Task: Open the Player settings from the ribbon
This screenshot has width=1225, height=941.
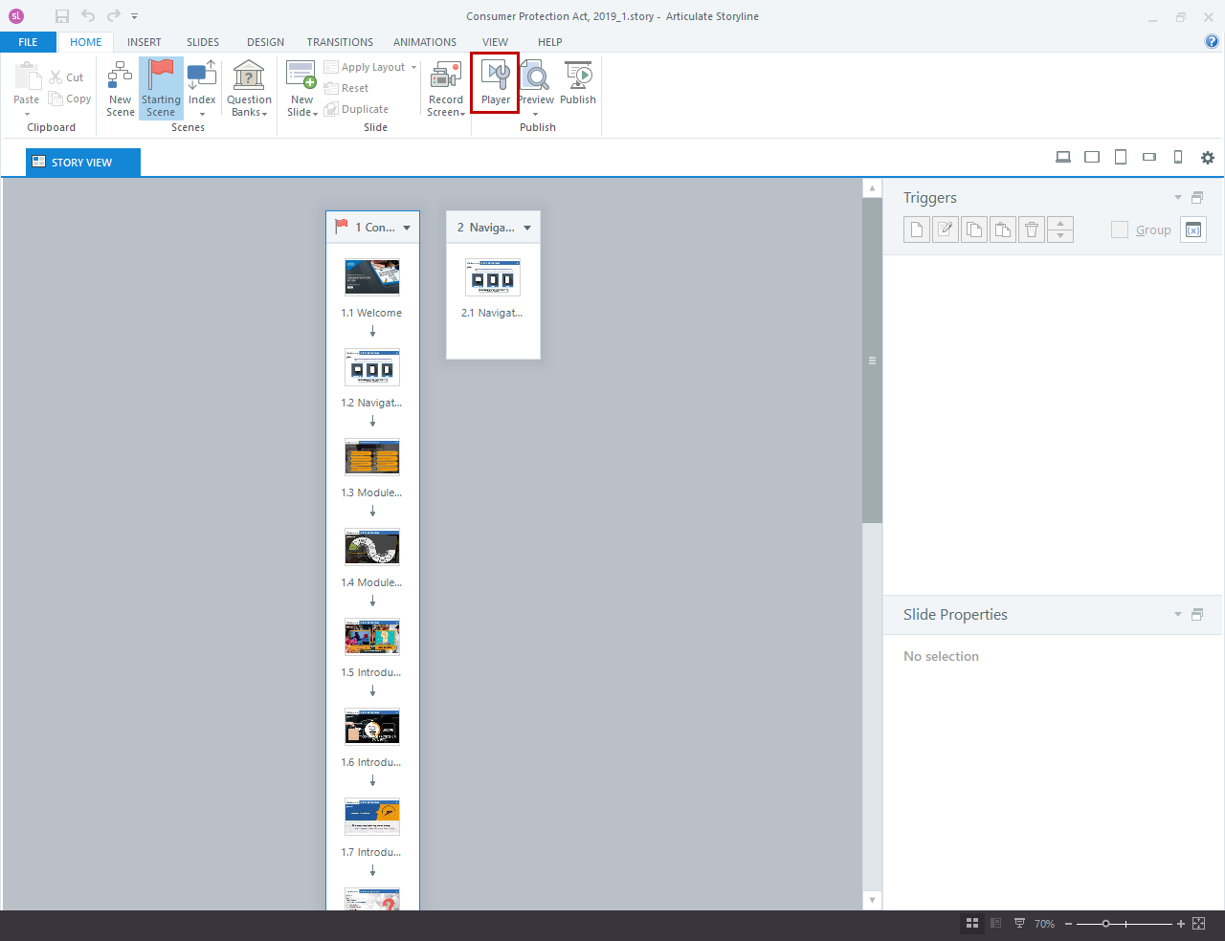Action: pos(495,83)
